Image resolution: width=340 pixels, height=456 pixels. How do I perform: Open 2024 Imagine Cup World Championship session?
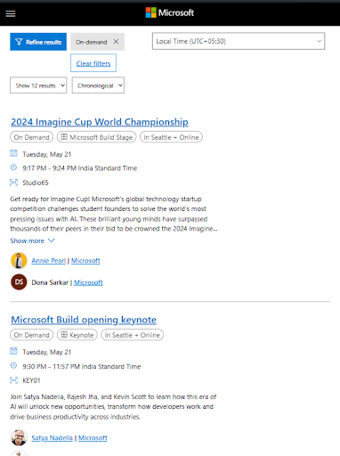pos(100,122)
